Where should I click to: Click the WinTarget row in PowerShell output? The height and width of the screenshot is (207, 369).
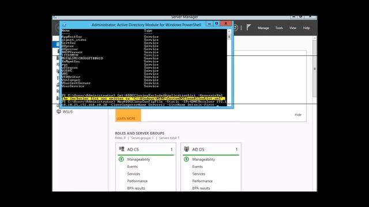coord(71,80)
